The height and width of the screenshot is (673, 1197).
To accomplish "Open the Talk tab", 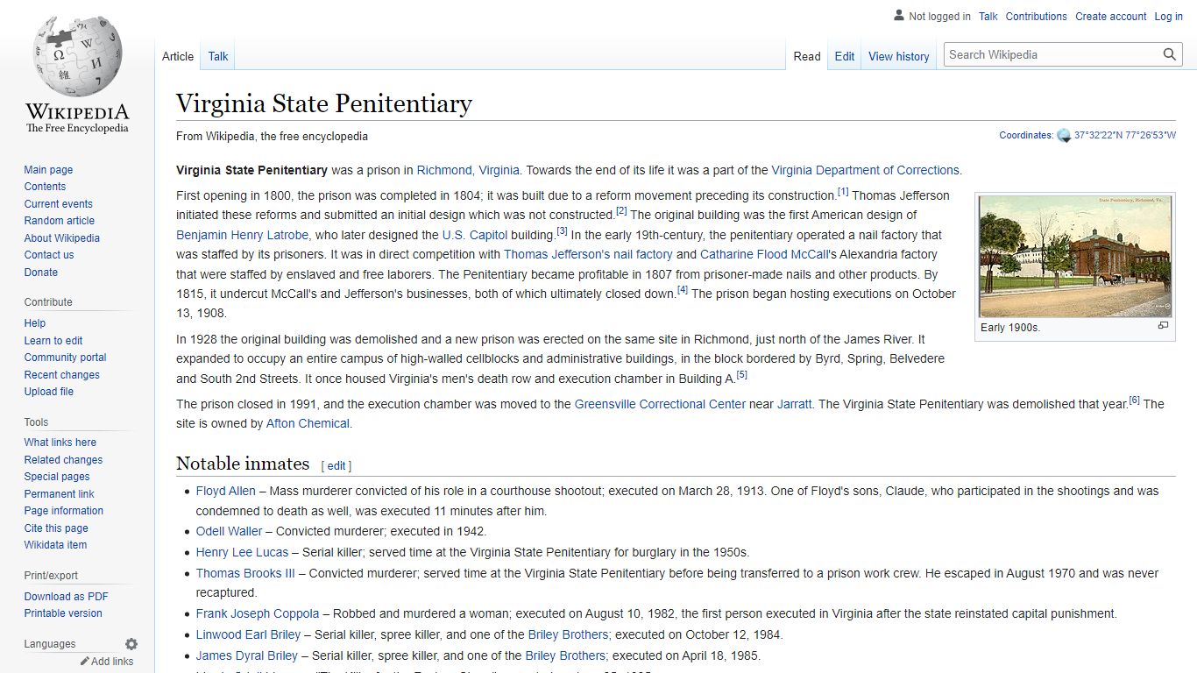I will click(x=218, y=56).
